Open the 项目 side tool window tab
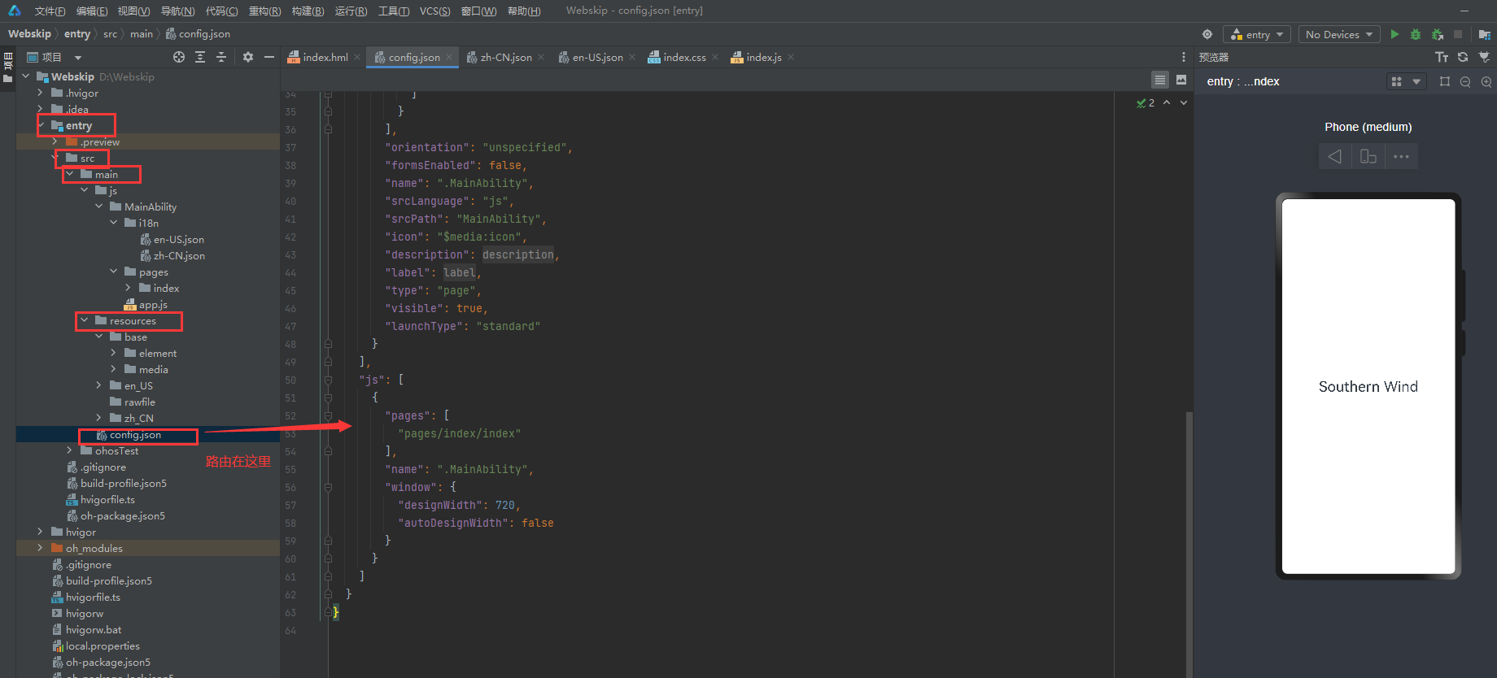This screenshot has width=1497, height=678. point(8,68)
